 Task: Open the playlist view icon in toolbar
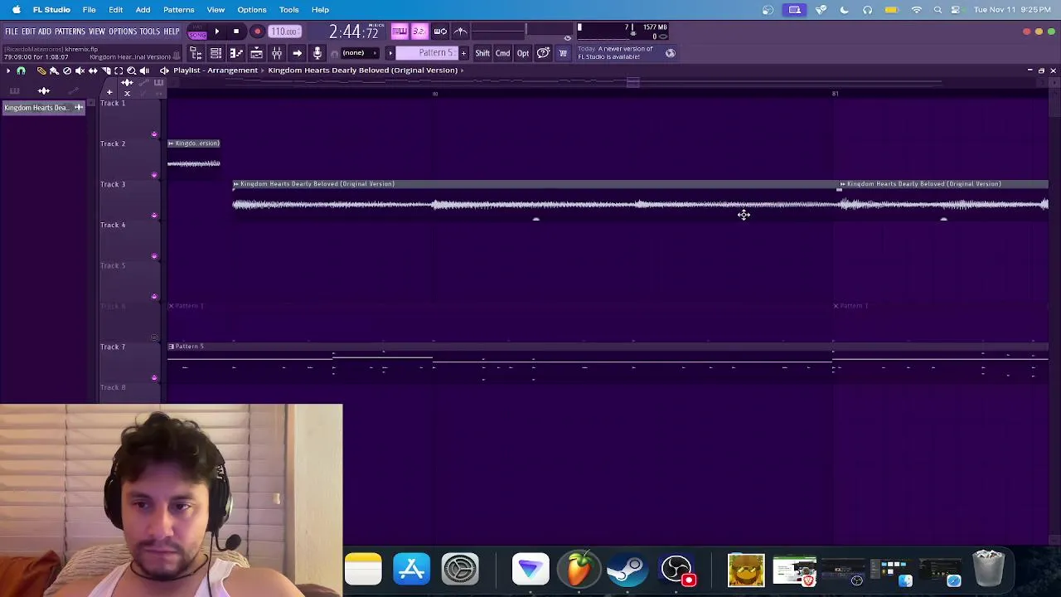coord(256,53)
